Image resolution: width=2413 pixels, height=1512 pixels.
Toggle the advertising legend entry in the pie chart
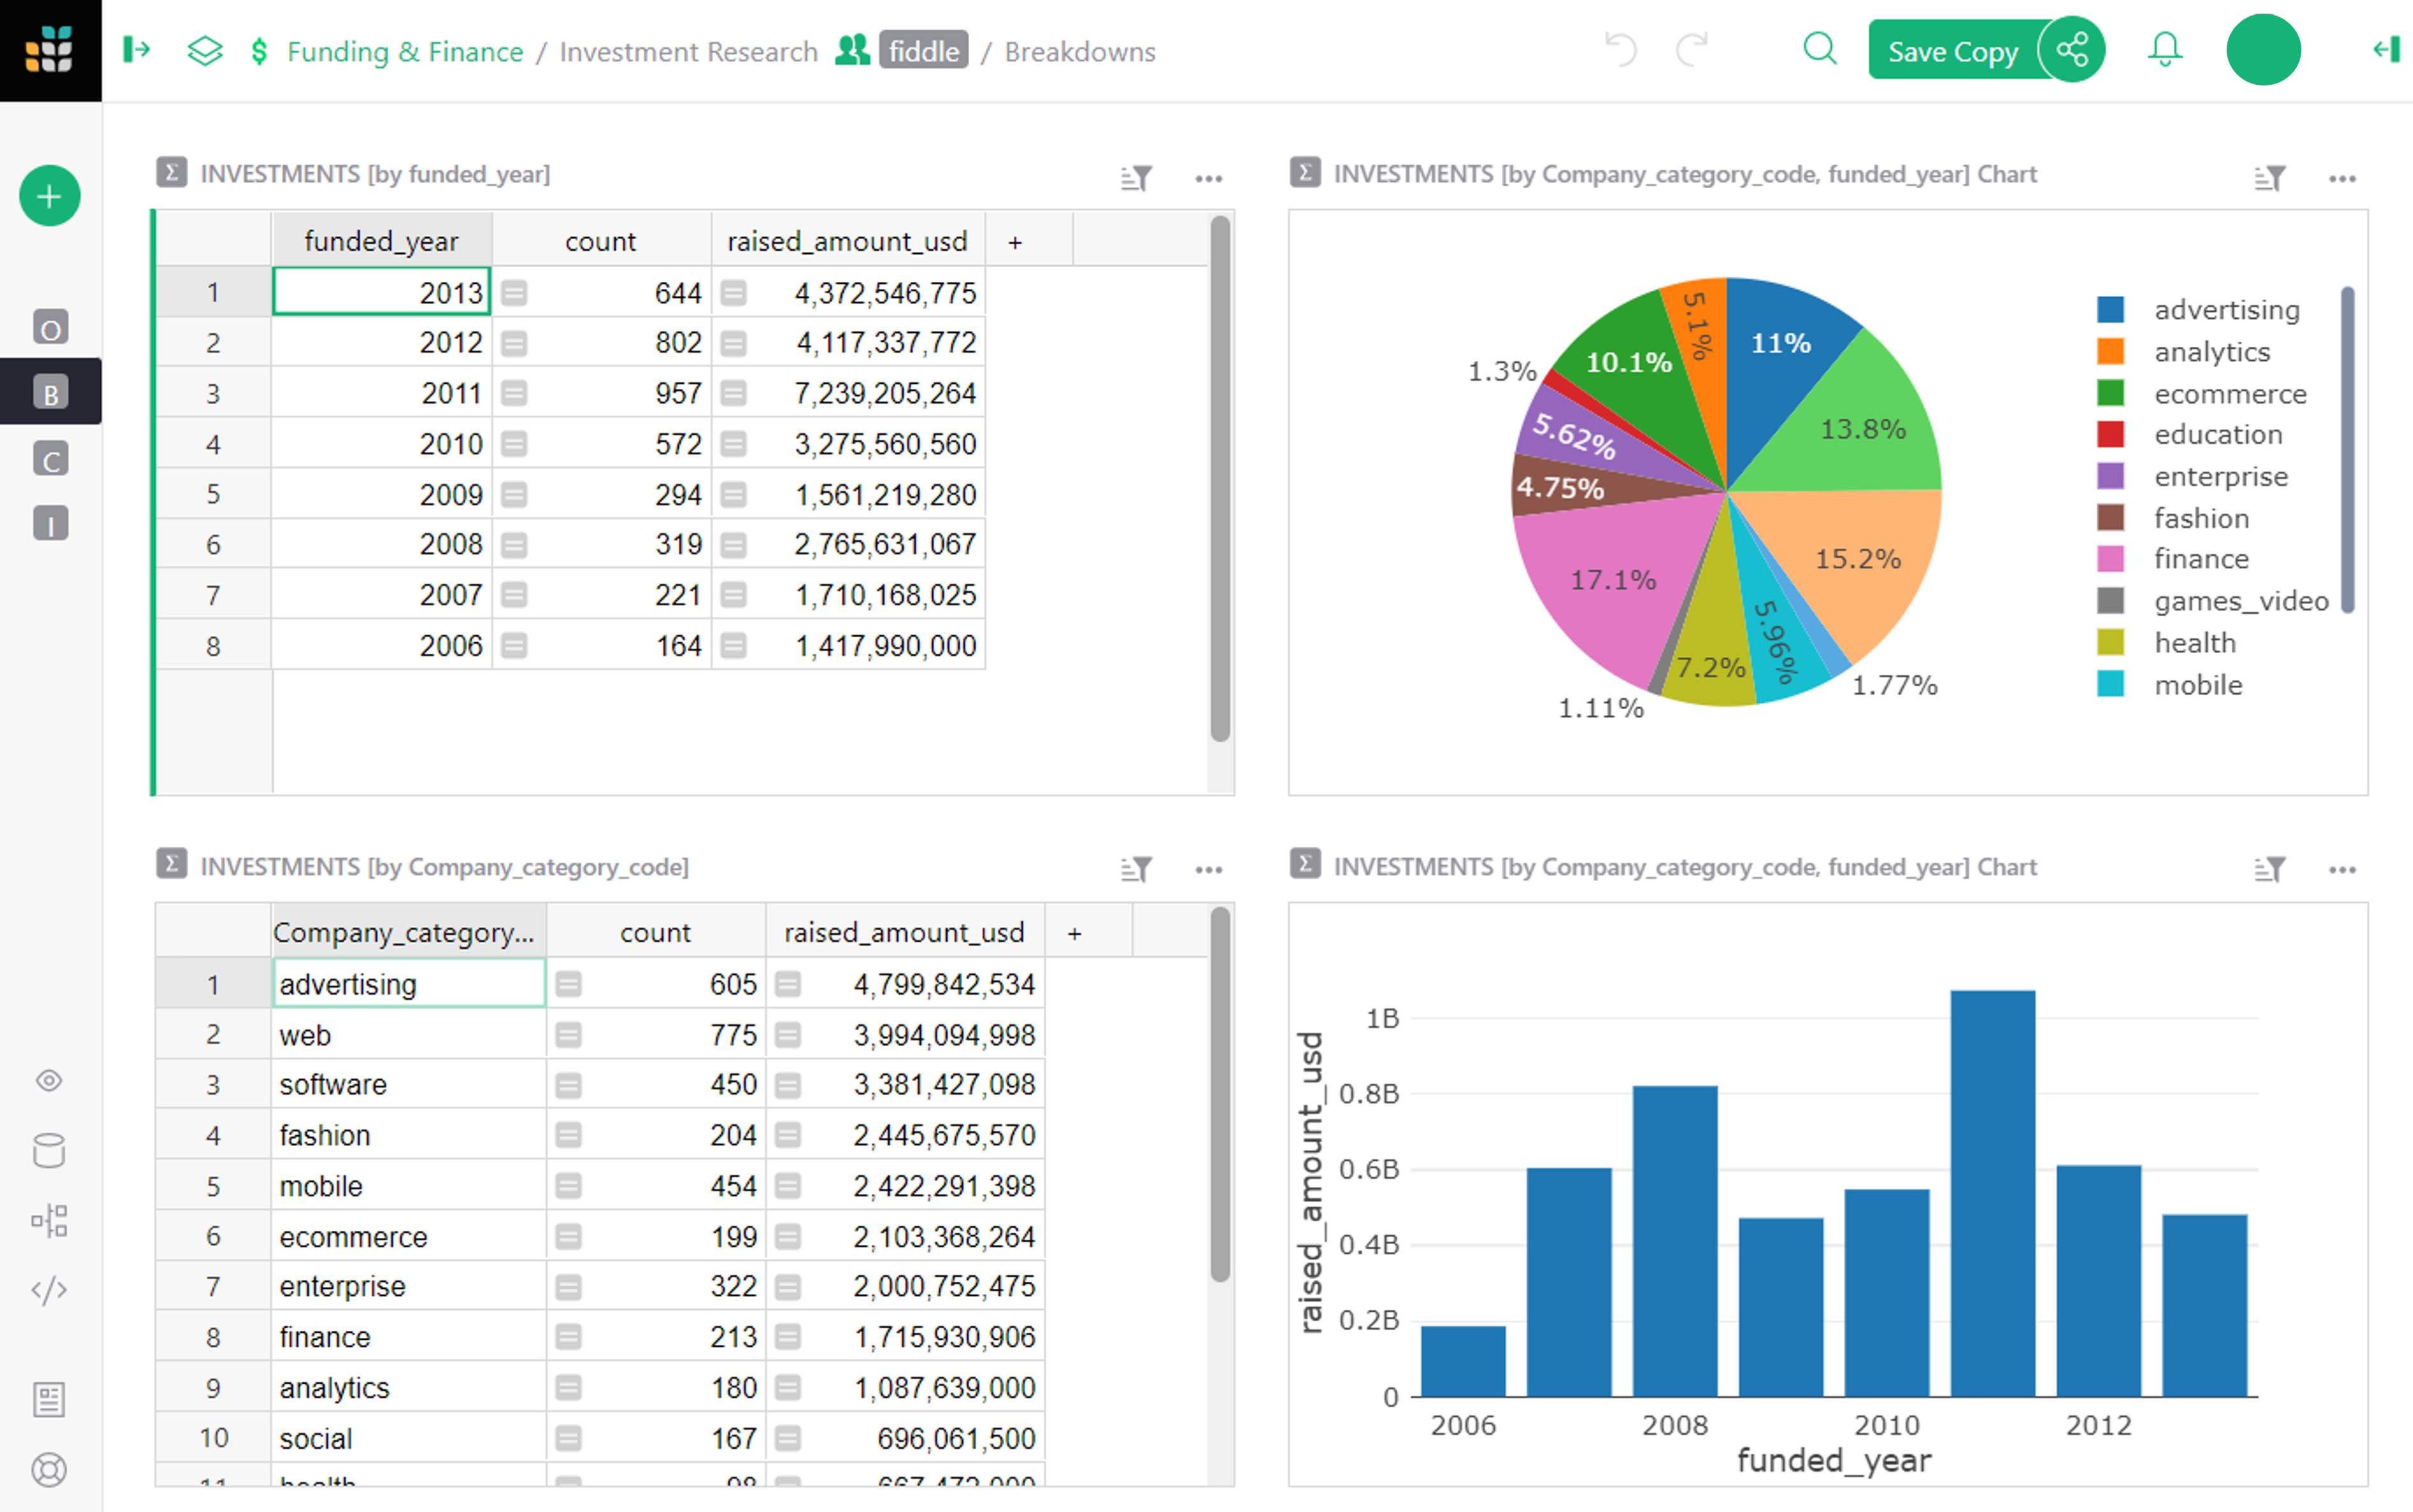tap(2226, 310)
